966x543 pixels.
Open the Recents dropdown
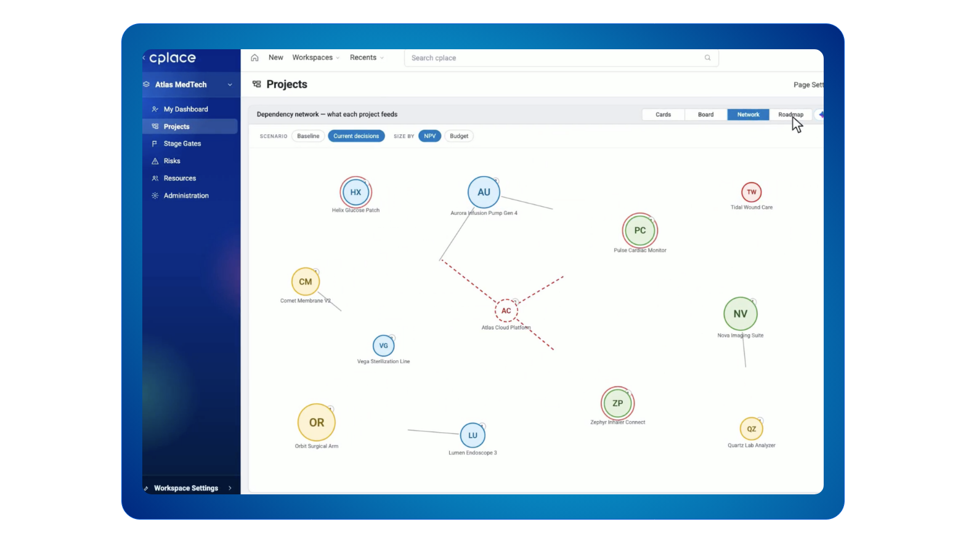coord(367,57)
